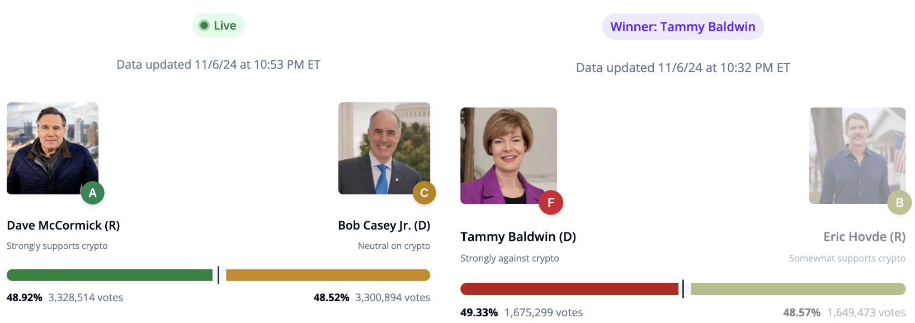The height and width of the screenshot is (323, 915).
Task: Click the Eric Hovde (R) name
Action: pos(864,236)
